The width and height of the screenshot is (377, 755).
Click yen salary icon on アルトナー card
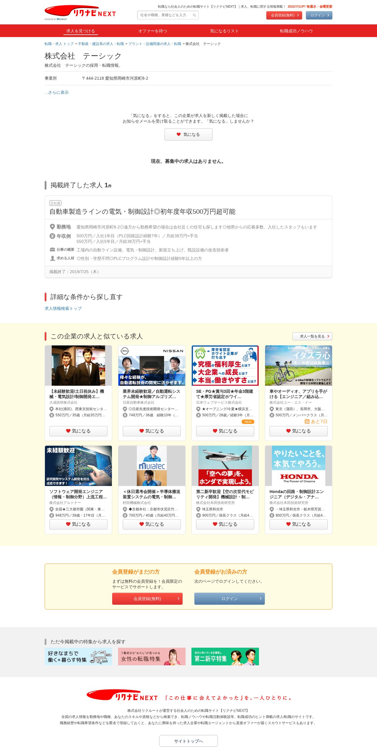tap(51, 515)
